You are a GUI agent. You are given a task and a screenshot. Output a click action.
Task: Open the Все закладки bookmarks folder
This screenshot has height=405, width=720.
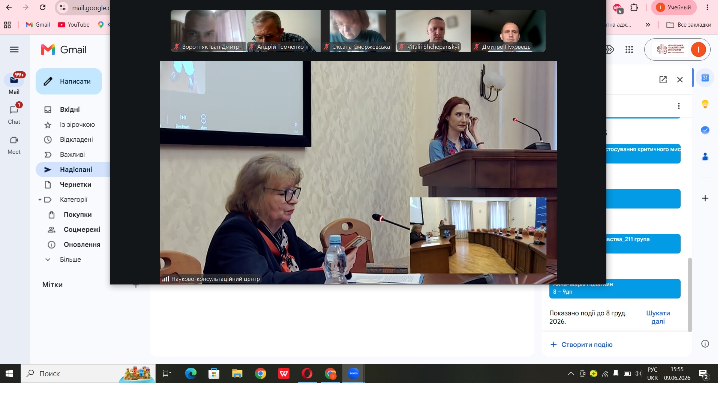tap(688, 25)
